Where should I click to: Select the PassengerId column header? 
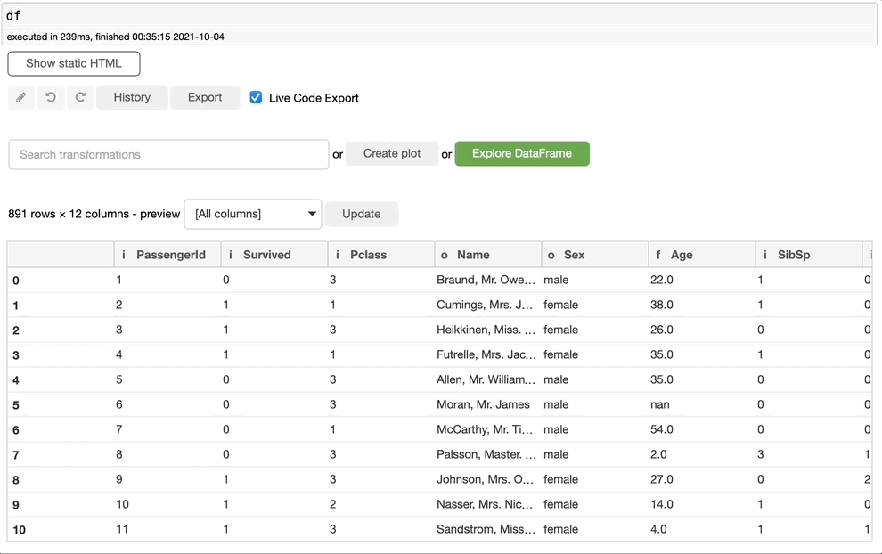click(170, 255)
